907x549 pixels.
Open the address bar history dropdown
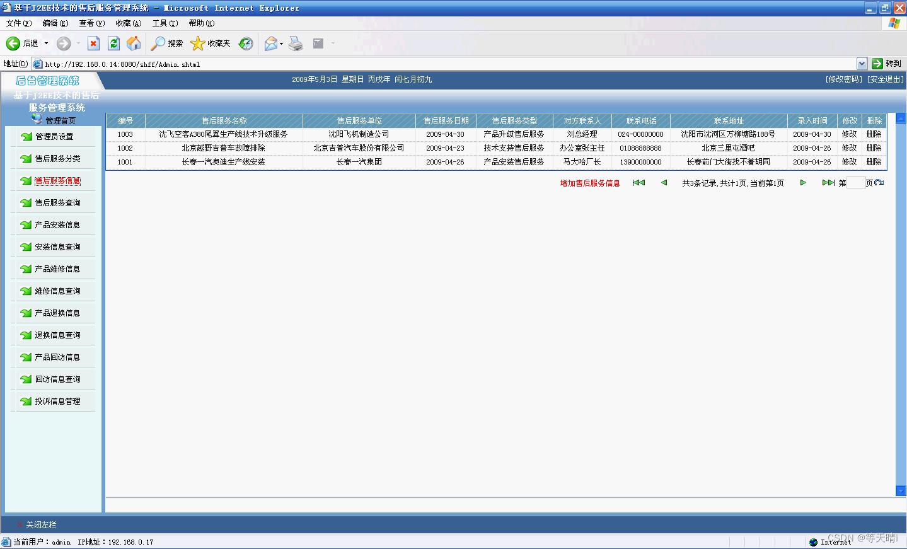pos(863,63)
